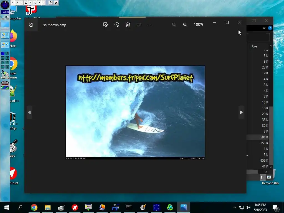Click Explorer scrollbar down arrow
Screen dimensions: 284x213
tap(271, 167)
